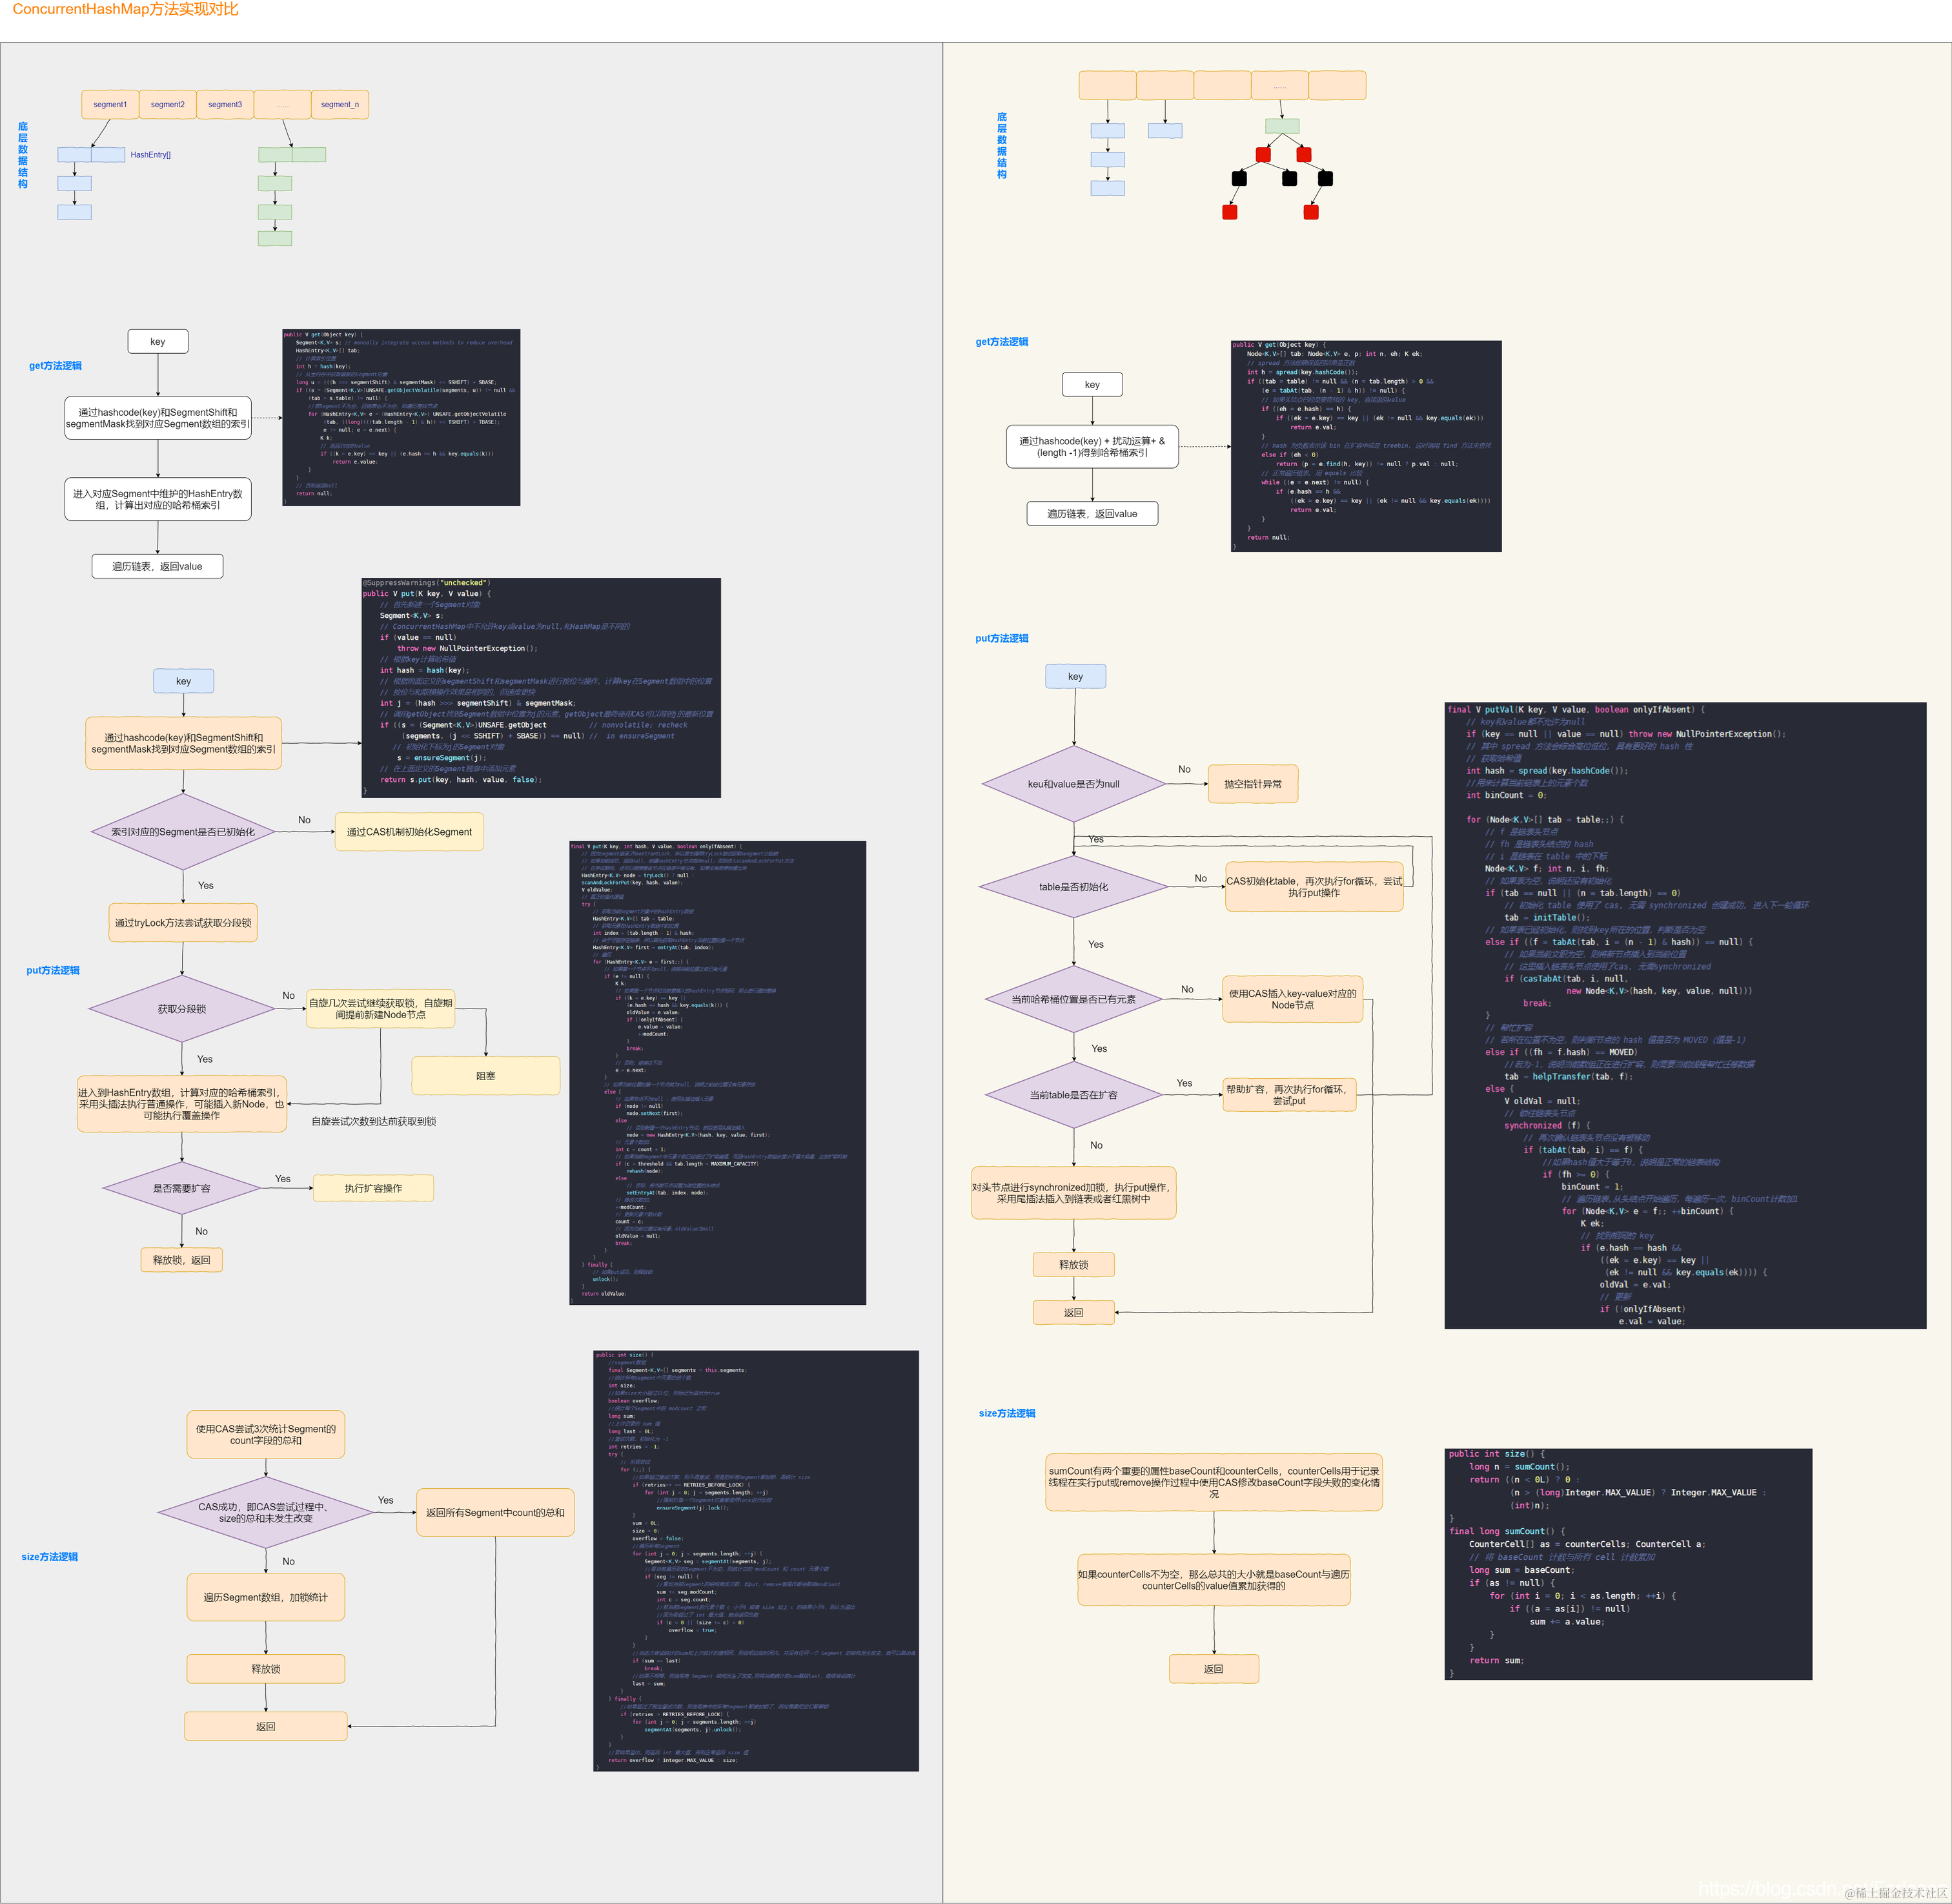This screenshot has width=1952, height=1904.
Task: Click the 阻塞 node
Action: 486,1076
